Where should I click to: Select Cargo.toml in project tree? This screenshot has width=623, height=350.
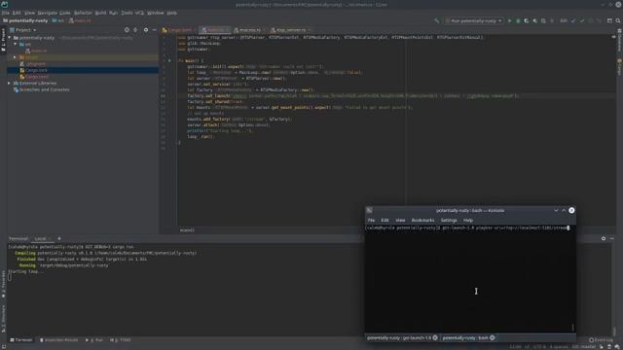[x=37, y=77]
